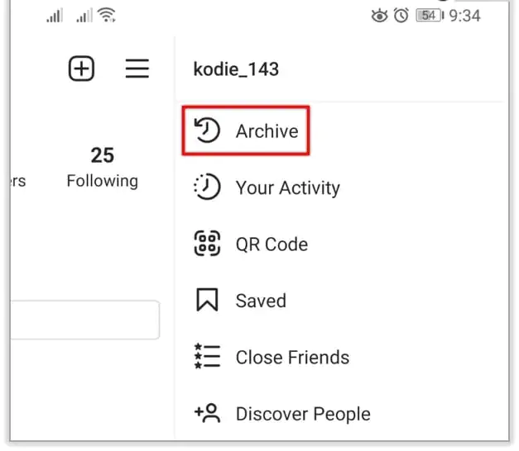Image resolution: width=519 pixels, height=451 pixels.
Task: Tap the 9:34 clock time
Action: [464, 16]
